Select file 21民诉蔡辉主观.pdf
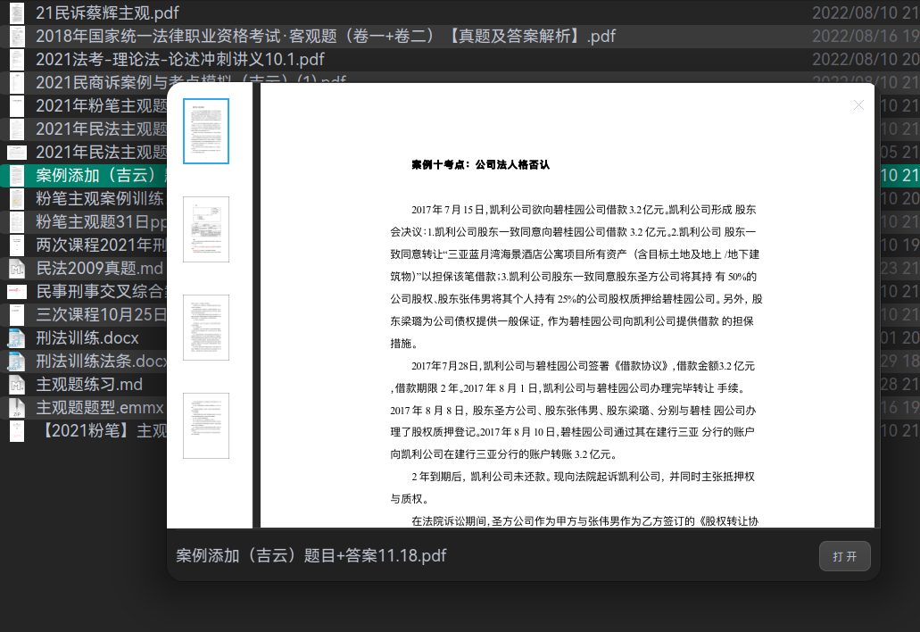This screenshot has height=632, width=920. pyautogui.click(x=107, y=12)
